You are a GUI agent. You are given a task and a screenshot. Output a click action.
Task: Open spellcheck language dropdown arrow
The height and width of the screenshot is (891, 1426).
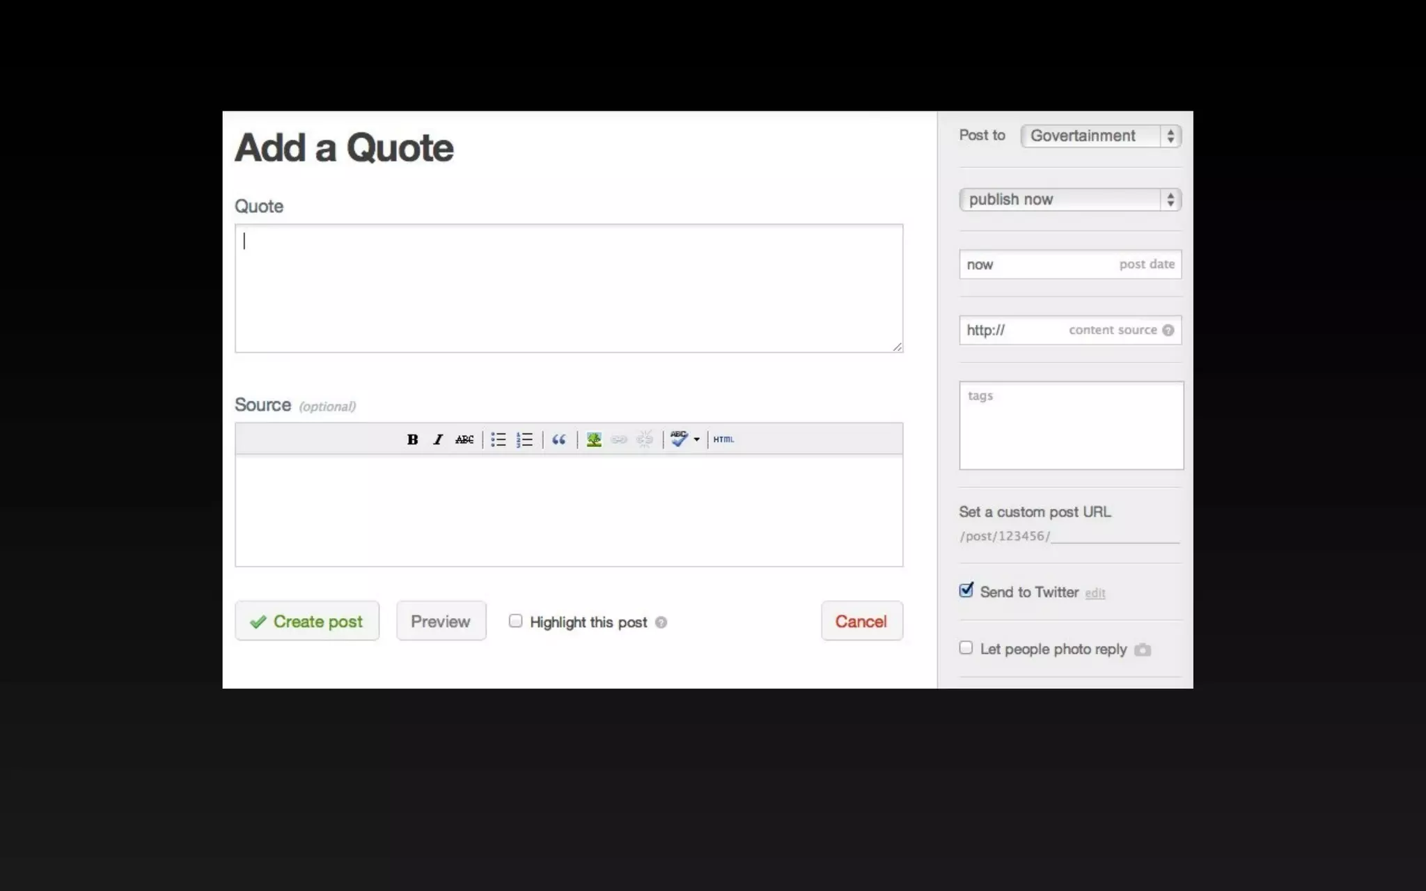[696, 439]
